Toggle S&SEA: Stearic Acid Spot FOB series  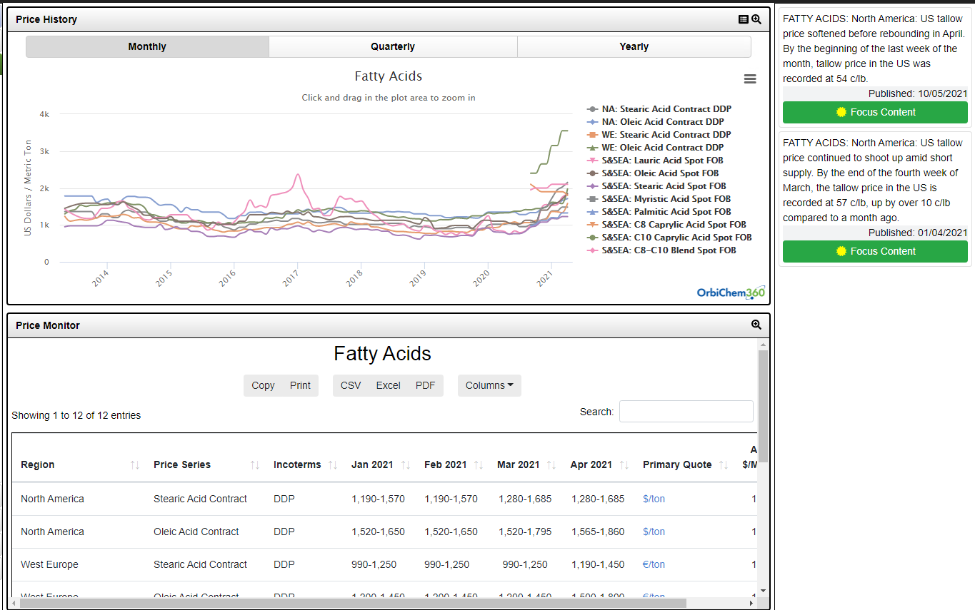[657, 186]
